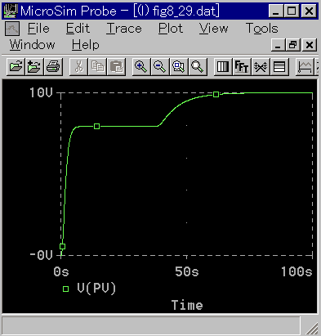This screenshot has width=321, height=336.
Task: Click the Cut scissors icon
Action: click(78, 66)
